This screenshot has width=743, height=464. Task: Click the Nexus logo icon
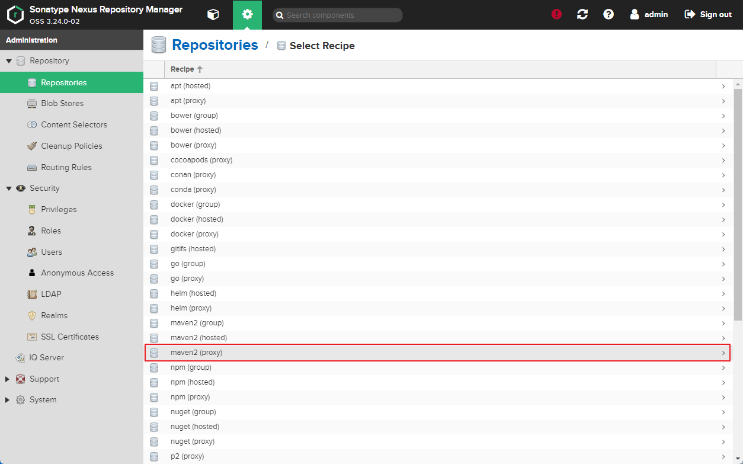point(15,15)
